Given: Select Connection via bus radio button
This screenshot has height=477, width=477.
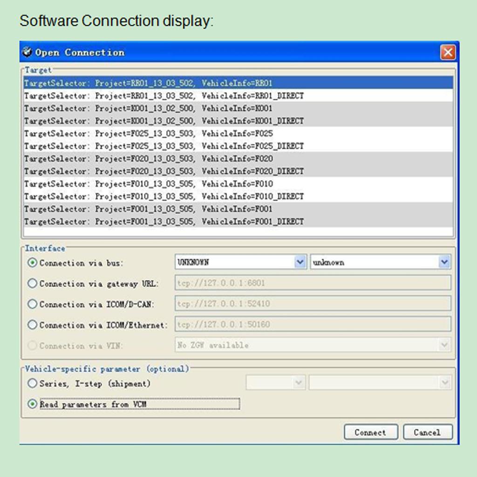Looking at the screenshot, I should tap(33, 263).
